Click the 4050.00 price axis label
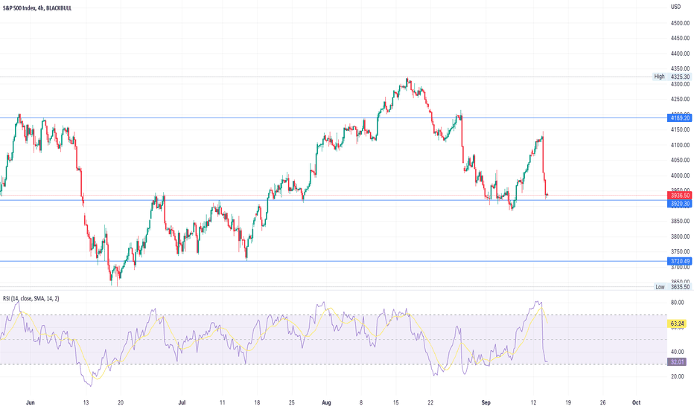The width and height of the screenshot is (694, 409). click(x=681, y=160)
